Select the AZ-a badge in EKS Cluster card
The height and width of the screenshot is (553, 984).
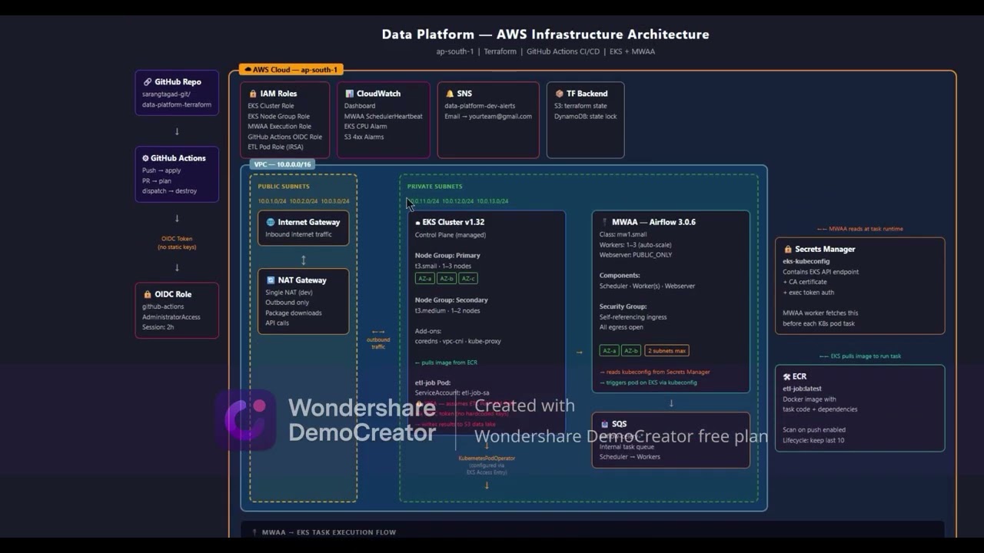pyautogui.click(x=424, y=278)
